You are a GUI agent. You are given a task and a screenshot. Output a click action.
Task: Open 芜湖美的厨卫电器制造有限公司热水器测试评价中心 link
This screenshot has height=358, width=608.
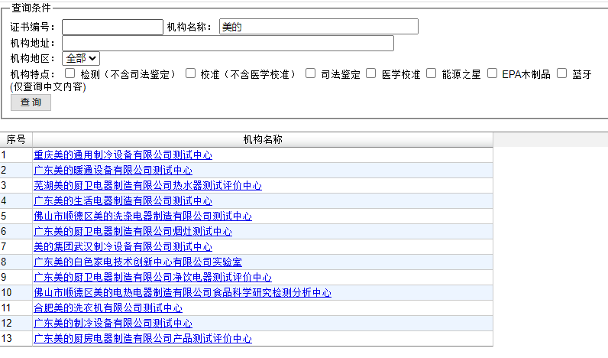(x=147, y=186)
